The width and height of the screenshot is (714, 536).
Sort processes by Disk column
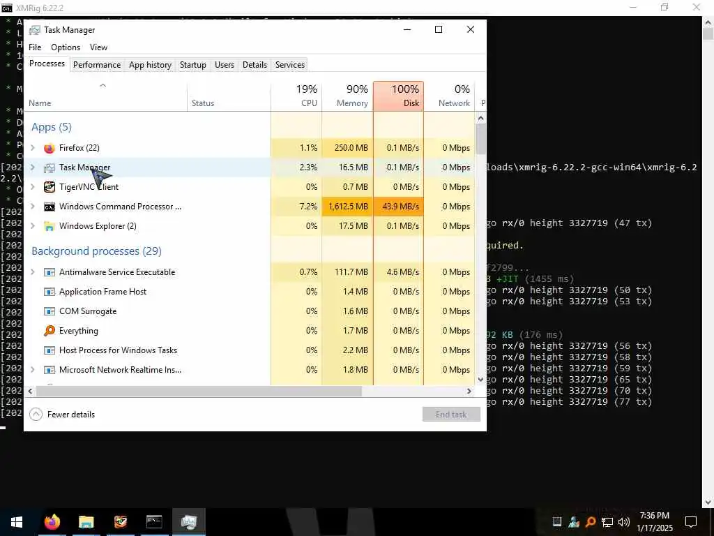(398, 96)
